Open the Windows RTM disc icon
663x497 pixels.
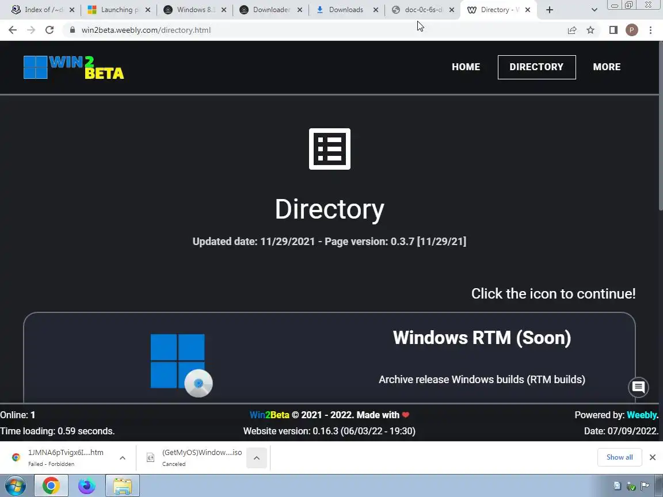tap(181, 365)
